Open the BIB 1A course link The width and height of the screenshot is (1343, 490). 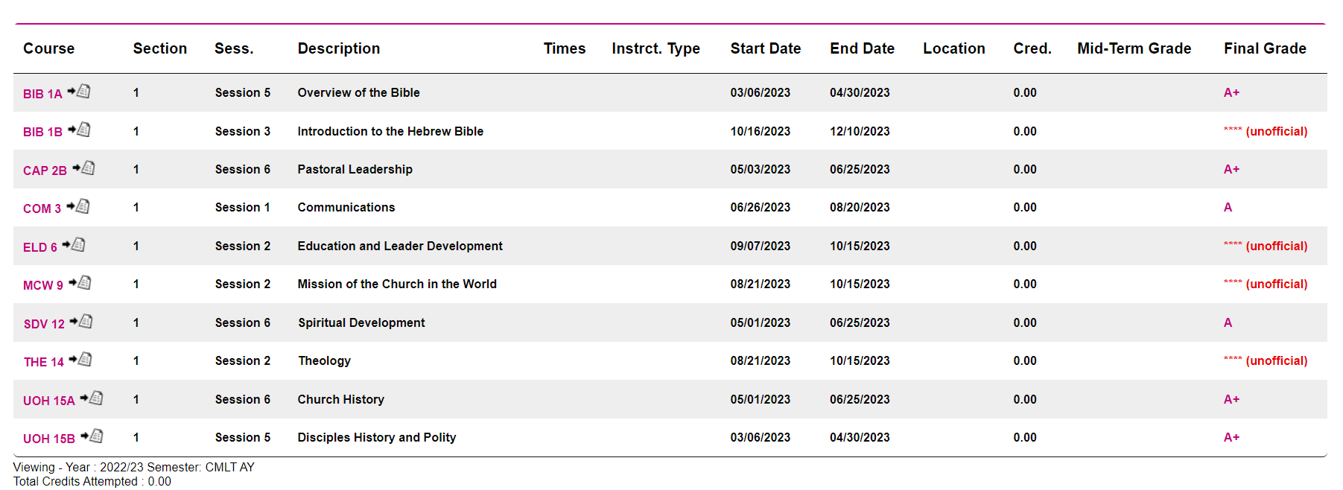point(42,94)
